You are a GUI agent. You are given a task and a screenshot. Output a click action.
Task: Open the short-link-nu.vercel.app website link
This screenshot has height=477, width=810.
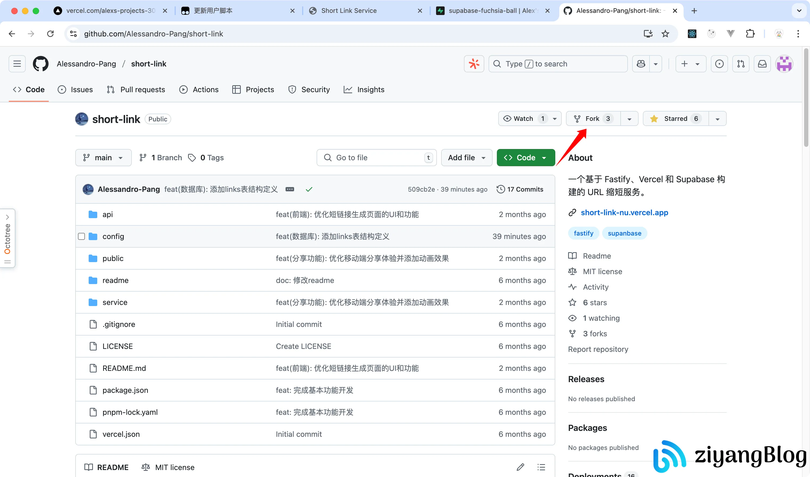pyautogui.click(x=624, y=212)
